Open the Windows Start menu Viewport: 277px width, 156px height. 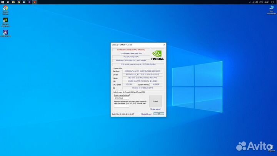pos(2,2)
